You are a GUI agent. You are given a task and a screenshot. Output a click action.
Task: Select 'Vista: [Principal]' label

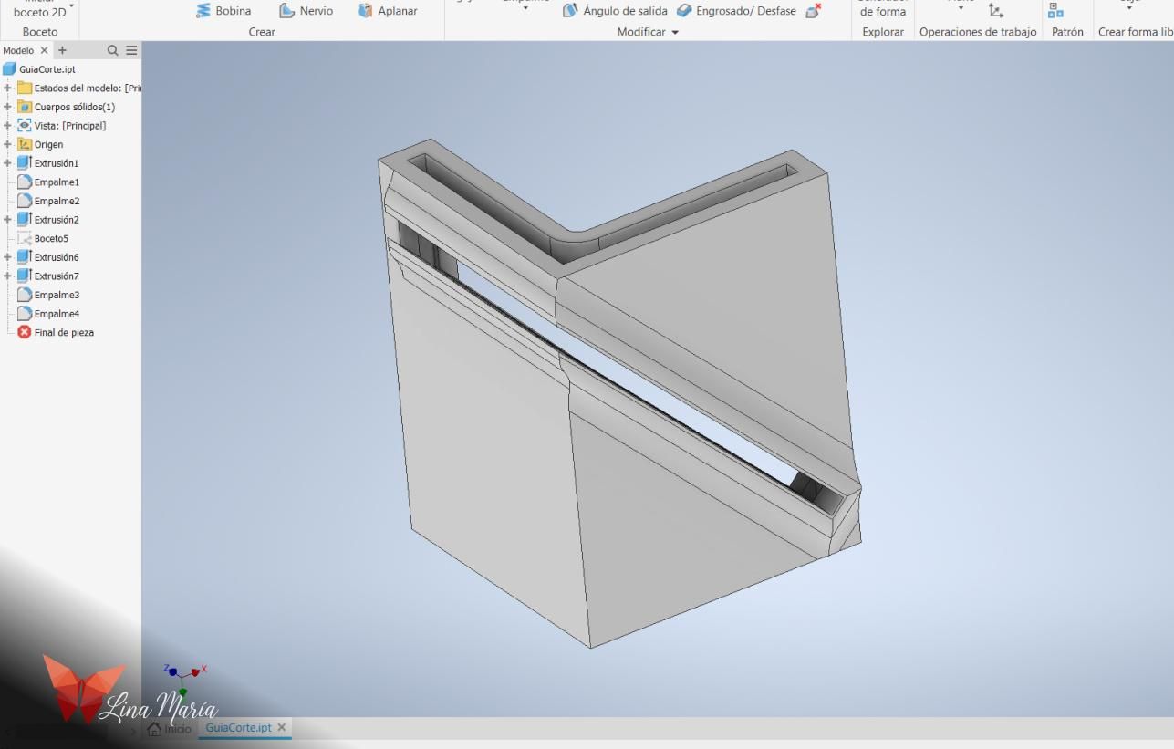(x=70, y=126)
